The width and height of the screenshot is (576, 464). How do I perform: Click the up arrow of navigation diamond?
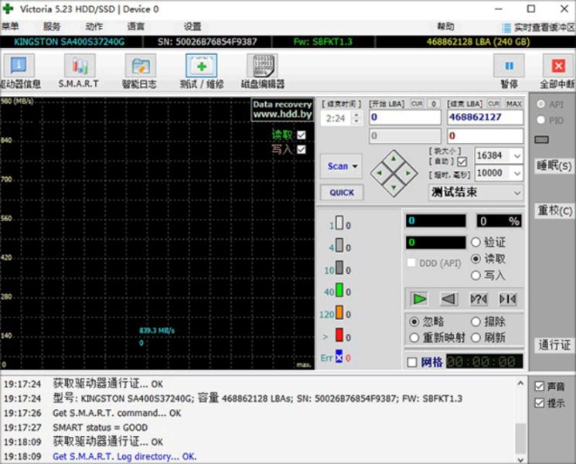click(394, 159)
